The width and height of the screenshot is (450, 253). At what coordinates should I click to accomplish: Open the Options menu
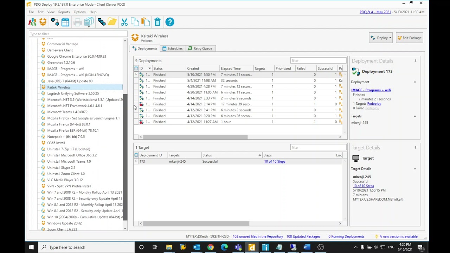pyautogui.click(x=79, y=12)
